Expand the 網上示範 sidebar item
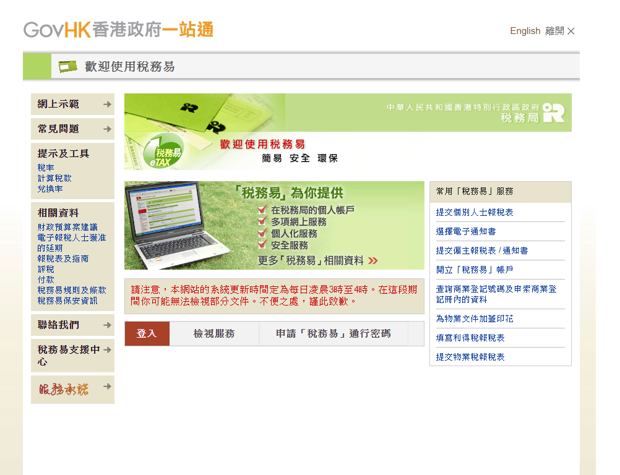Screen dimensions: 620x475 pos(107,105)
